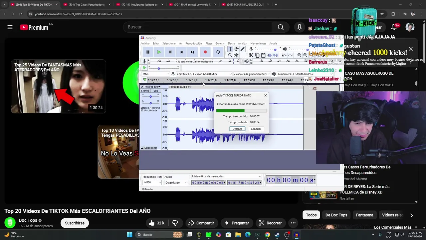Select the Selection (I-beam) tool
Viewport: 426px width, 240px height.
[x=230, y=49]
